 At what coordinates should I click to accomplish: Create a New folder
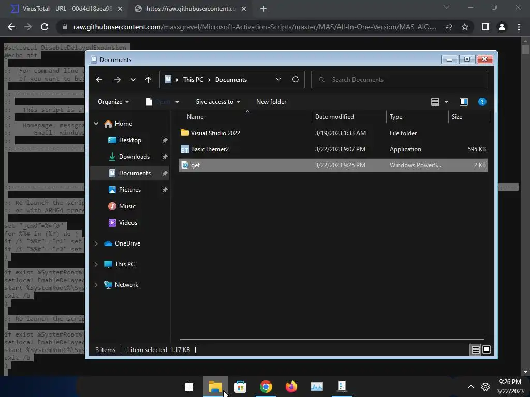click(271, 102)
